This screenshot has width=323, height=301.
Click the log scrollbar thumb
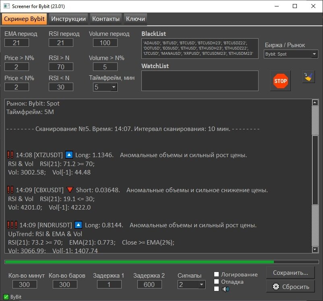tap(315, 170)
